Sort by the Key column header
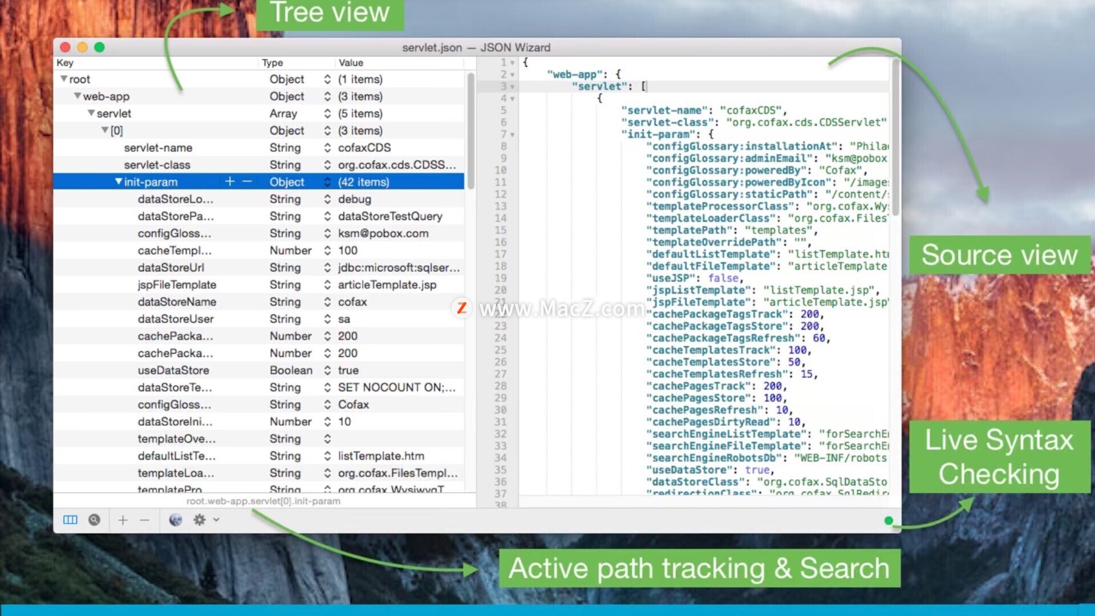 (x=156, y=63)
